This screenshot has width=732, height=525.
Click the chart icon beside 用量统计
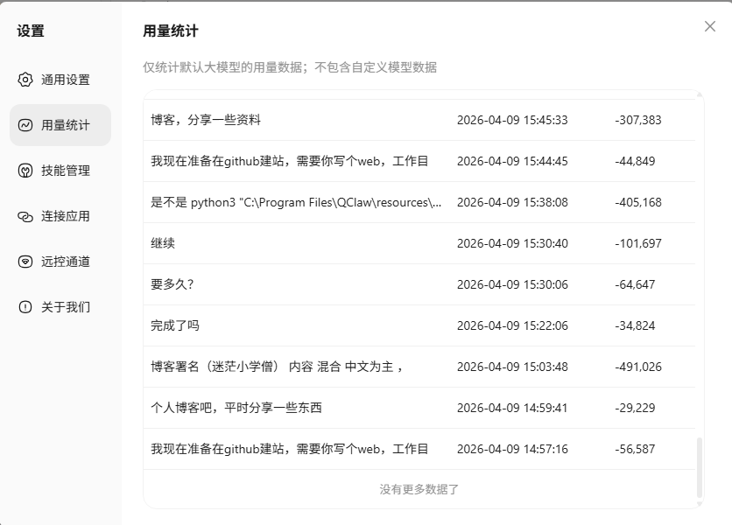tap(25, 125)
